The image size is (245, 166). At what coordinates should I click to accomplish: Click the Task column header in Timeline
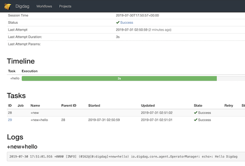pyautogui.click(x=12, y=71)
